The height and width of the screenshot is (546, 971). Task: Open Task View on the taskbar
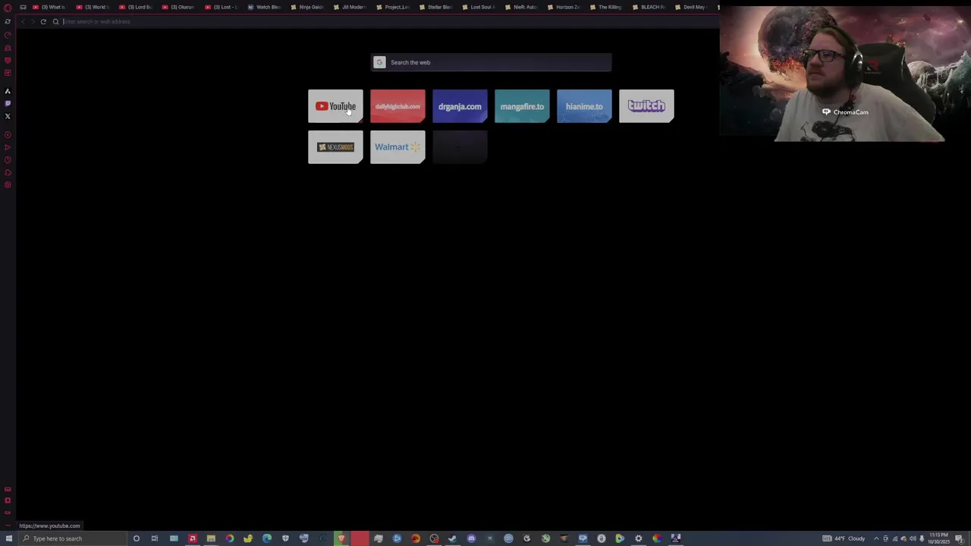pyautogui.click(x=154, y=538)
